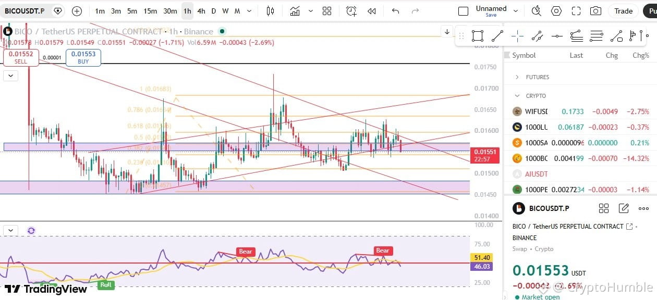Select the 1000PE watchlist row
This screenshot has height=300, width=657.
tap(580, 190)
